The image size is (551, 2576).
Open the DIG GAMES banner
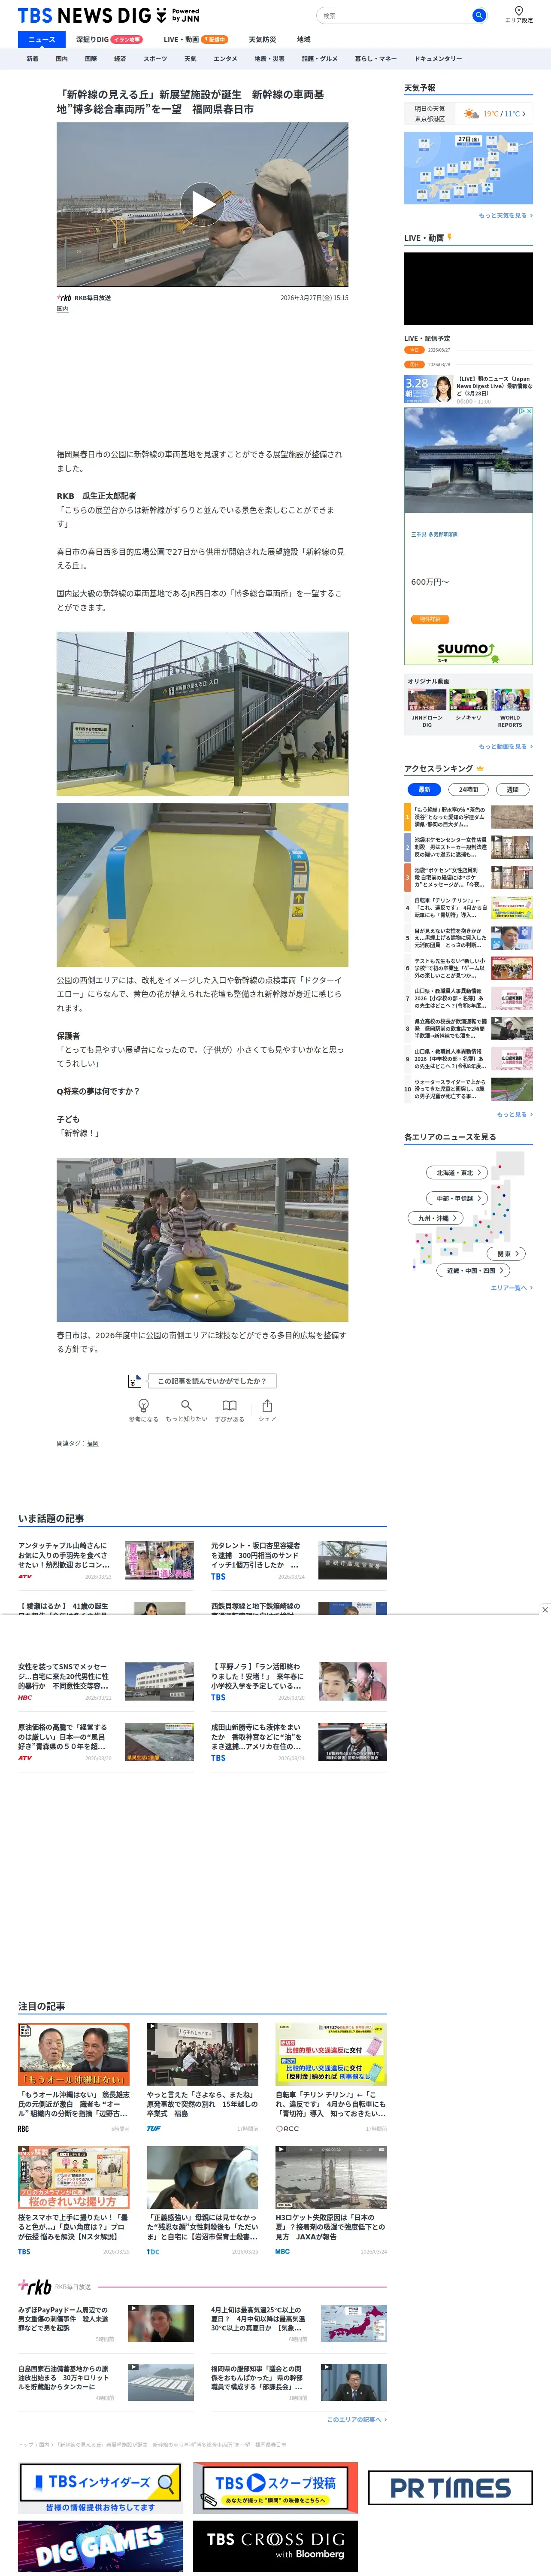(x=100, y=2546)
